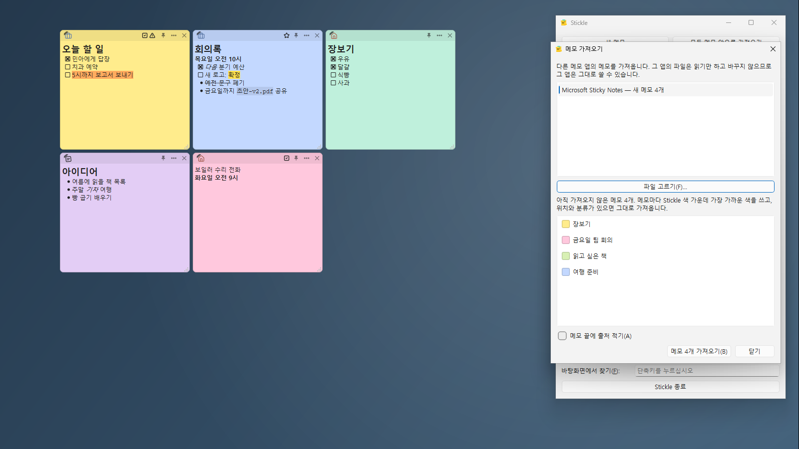Close the 회의록 sticky note
799x449 pixels.
tap(317, 35)
